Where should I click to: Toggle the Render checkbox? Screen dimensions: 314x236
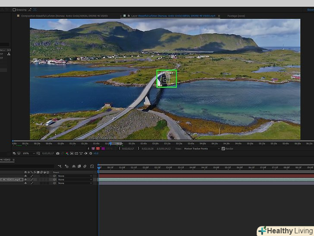[223, 149]
